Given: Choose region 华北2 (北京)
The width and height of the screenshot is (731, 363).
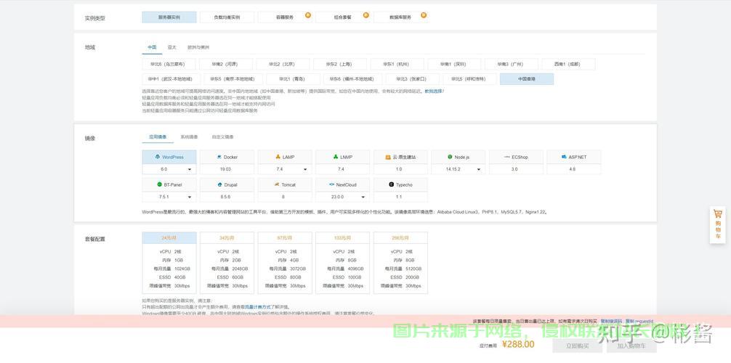Looking at the screenshot, I should (283, 65).
